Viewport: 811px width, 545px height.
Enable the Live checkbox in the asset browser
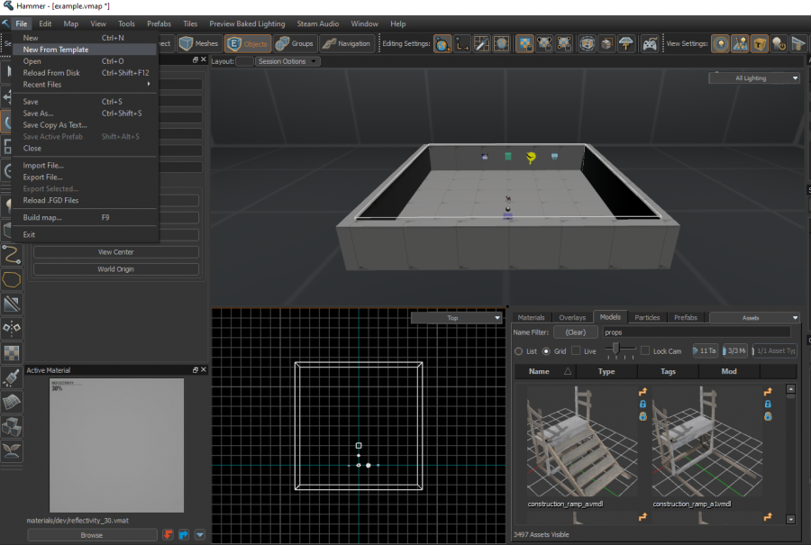(x=575, y=350)
